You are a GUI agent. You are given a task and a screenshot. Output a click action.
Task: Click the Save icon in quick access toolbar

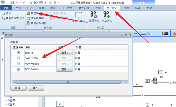coord(12,3)
